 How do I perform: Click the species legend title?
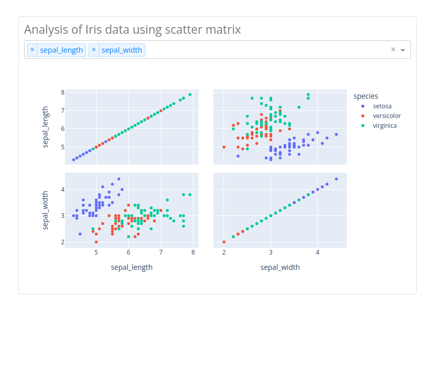pos(365,96)
